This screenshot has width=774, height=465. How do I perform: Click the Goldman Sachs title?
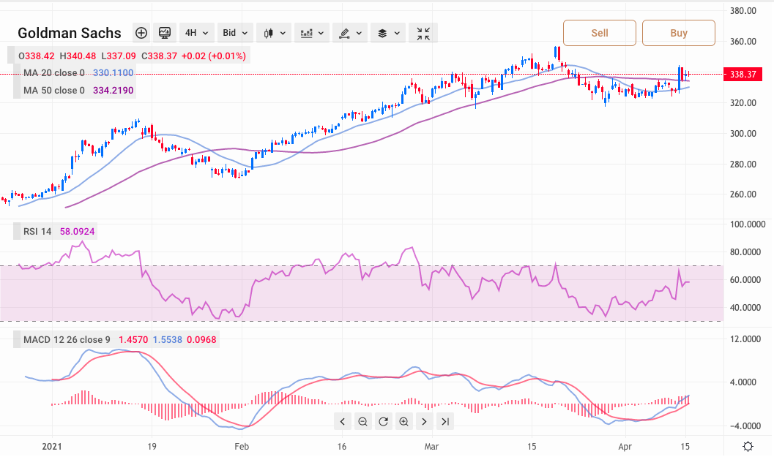click(69, 33)
